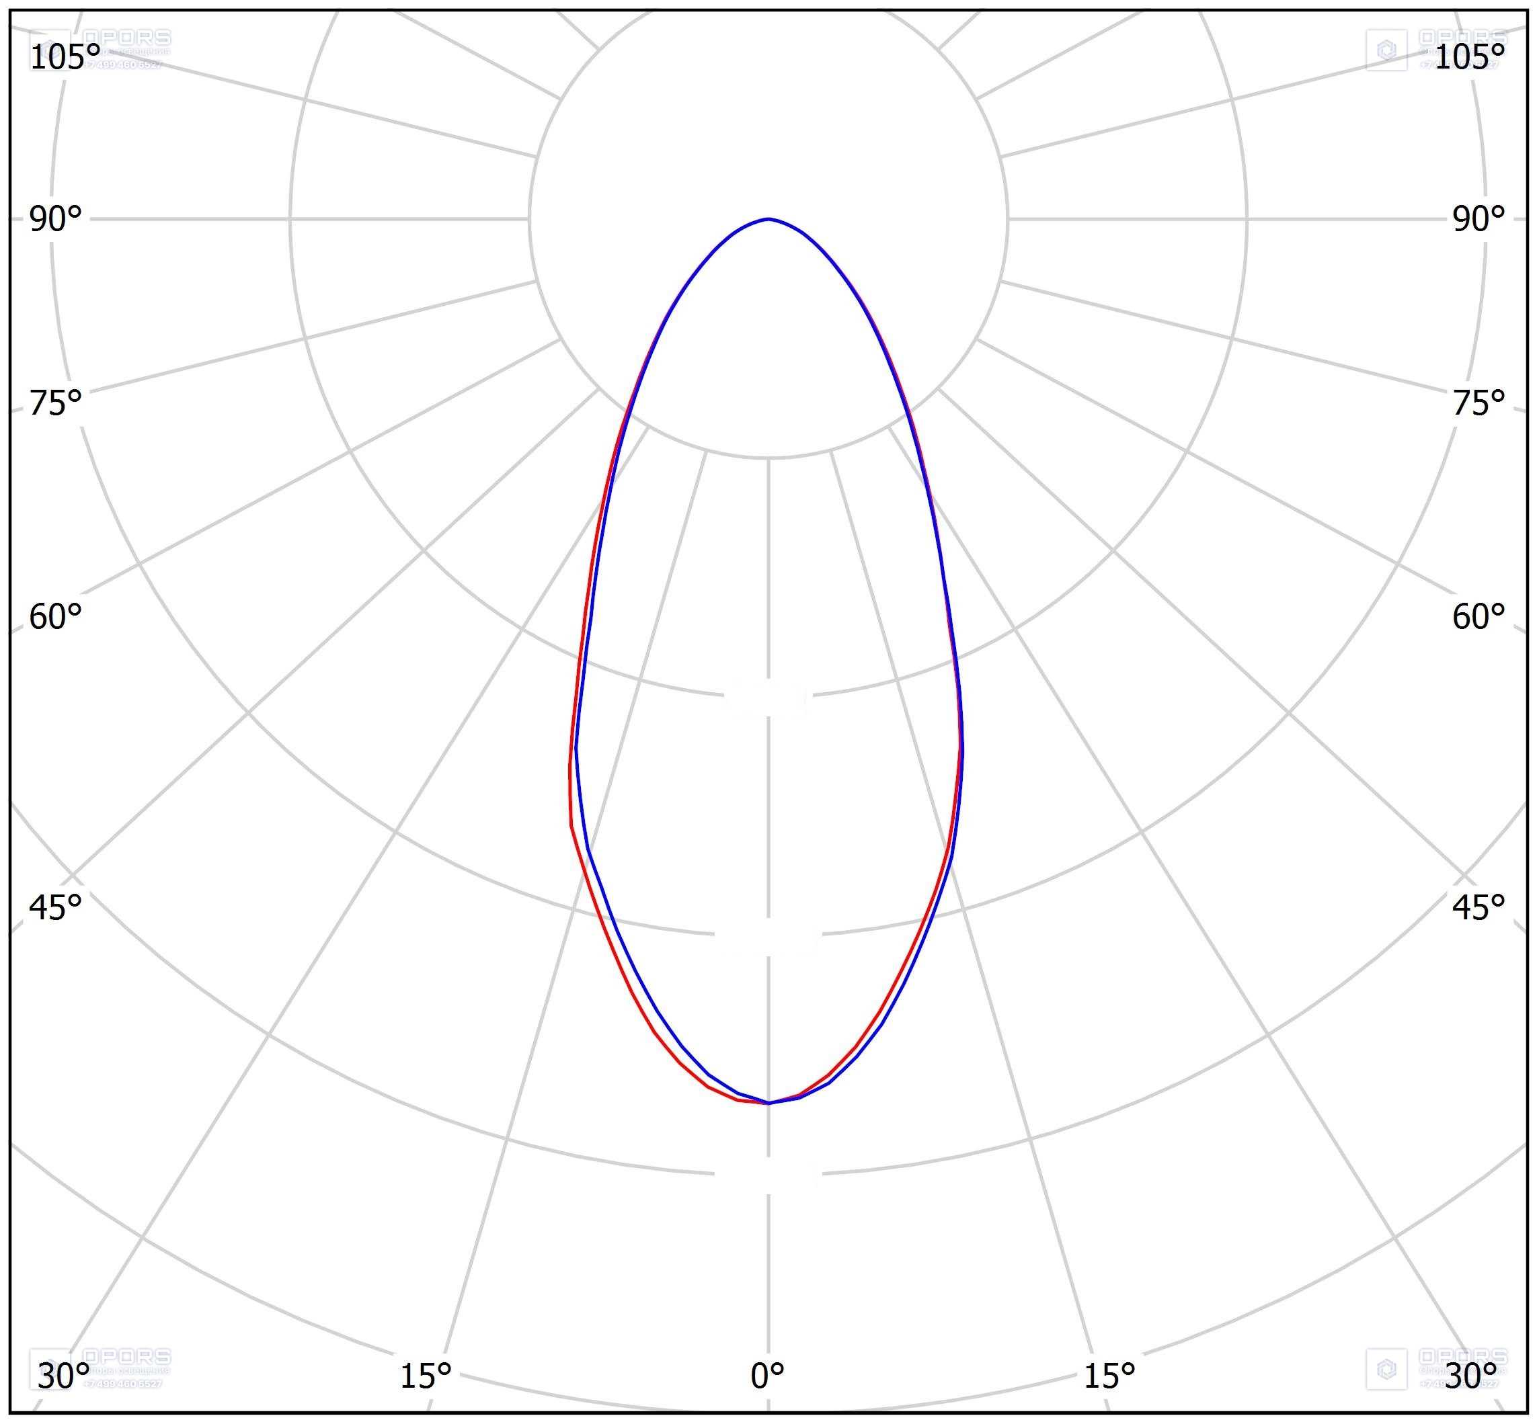Click the 30° label in the bottom-left corner
The image size is (1537, 1420).
[63, 1376]
